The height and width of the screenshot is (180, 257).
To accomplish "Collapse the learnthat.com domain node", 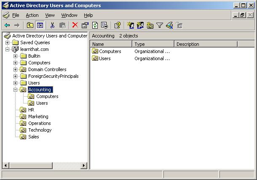I will [7, 50].
